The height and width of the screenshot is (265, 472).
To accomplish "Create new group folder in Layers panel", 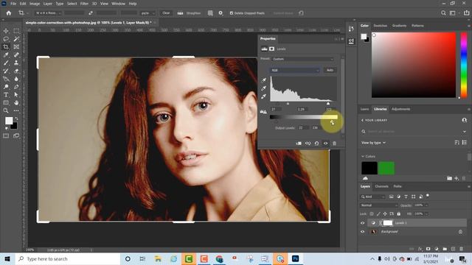I will point(445,249).
